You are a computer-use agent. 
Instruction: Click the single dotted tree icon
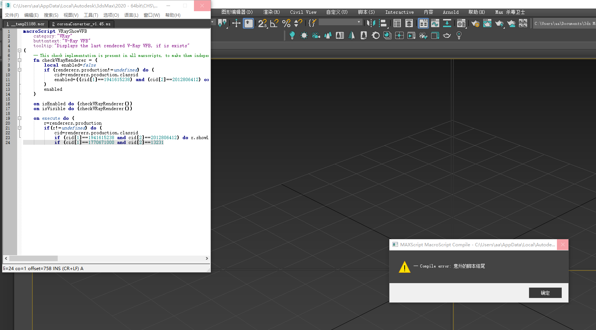pos(352,35)
